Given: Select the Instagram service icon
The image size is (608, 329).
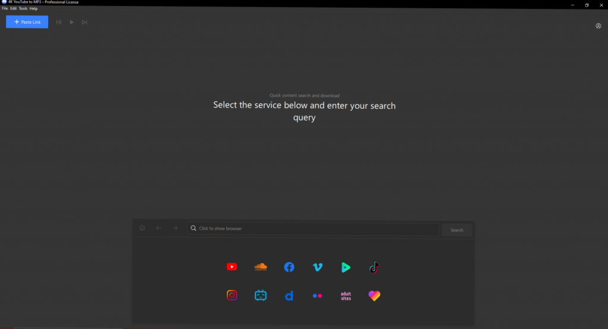Looking at the screenshot, I should [x=232, y=295].
